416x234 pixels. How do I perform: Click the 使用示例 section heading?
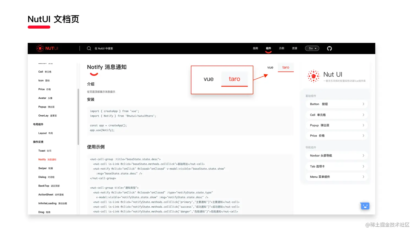(x=96, y=147)
